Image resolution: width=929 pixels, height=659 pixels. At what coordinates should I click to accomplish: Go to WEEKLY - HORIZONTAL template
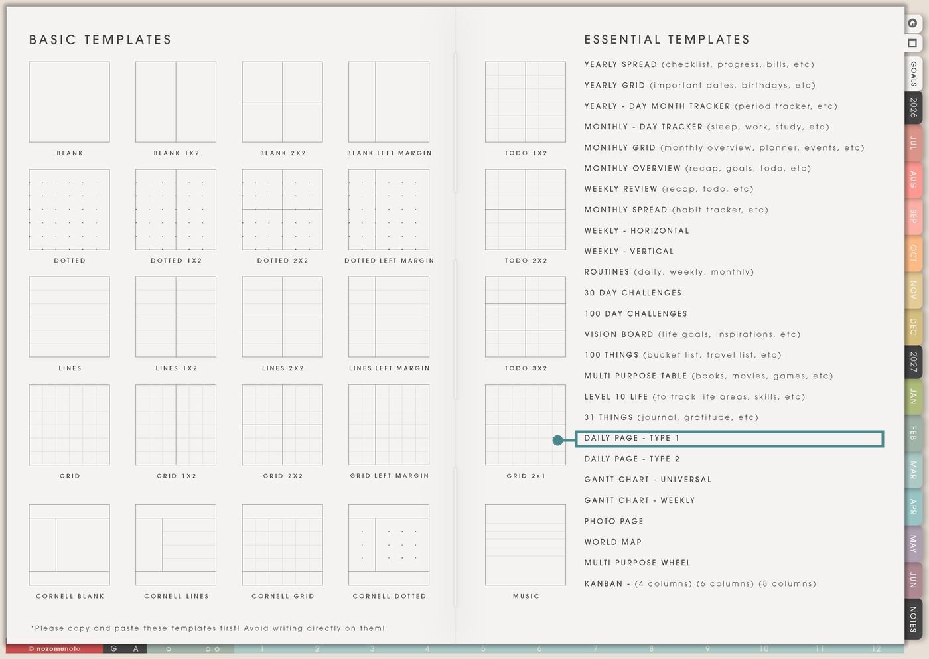click(636, 231)
